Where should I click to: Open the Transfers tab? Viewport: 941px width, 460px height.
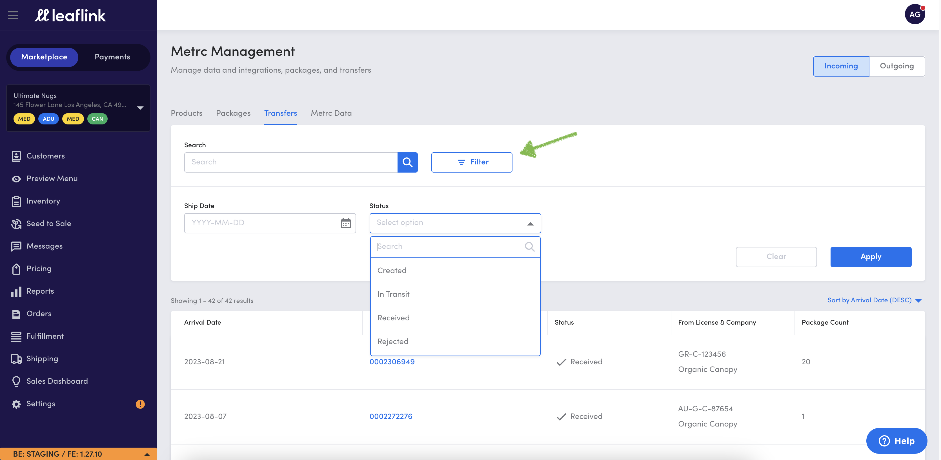[281, 113]
